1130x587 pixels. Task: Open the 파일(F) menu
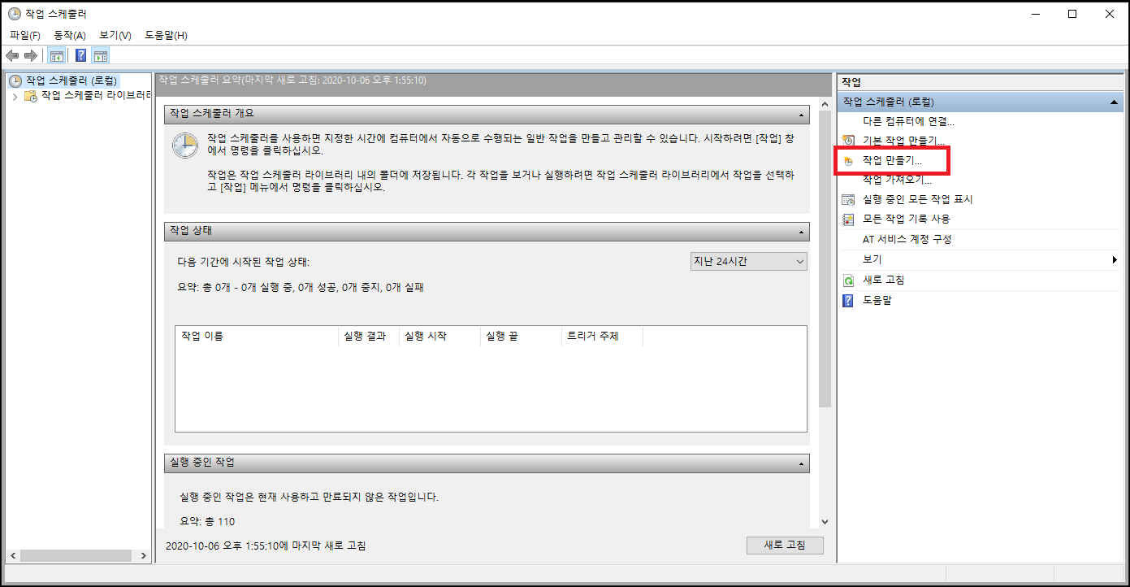(25, 35)
